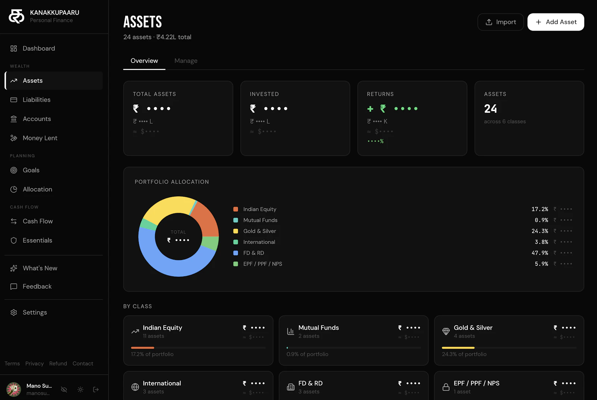Click the Mutual Funds bar chart icon
The image size is (597, 400).
click(291, 331)
